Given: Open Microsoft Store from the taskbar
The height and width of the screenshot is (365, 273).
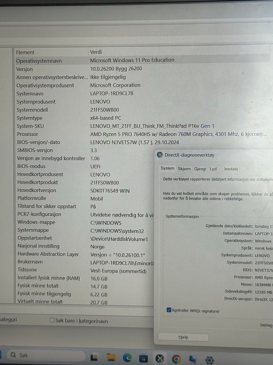Looking at the screenshot, I should (143, 358).
